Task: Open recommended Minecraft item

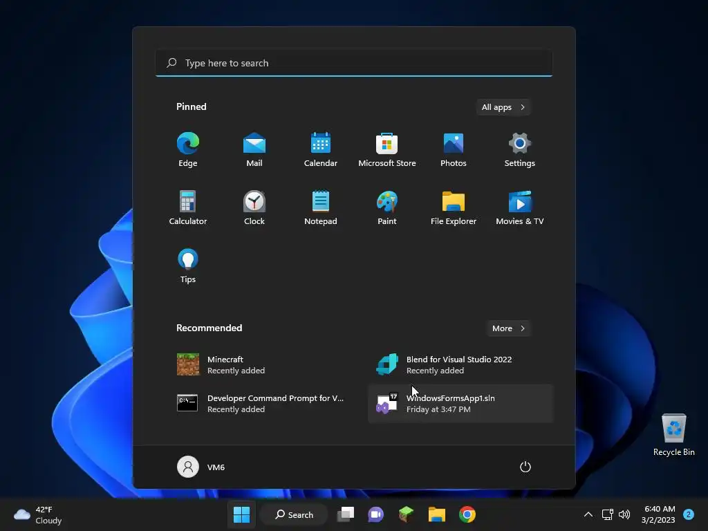Action: click(x=261, y=364)
